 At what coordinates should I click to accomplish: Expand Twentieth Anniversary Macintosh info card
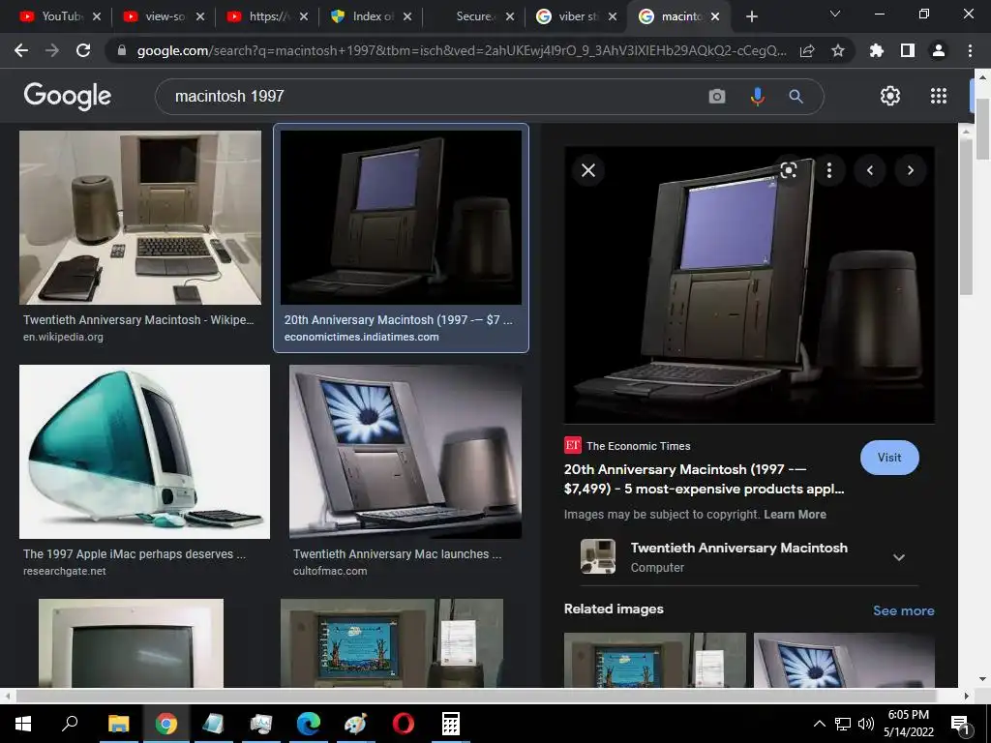899,557
